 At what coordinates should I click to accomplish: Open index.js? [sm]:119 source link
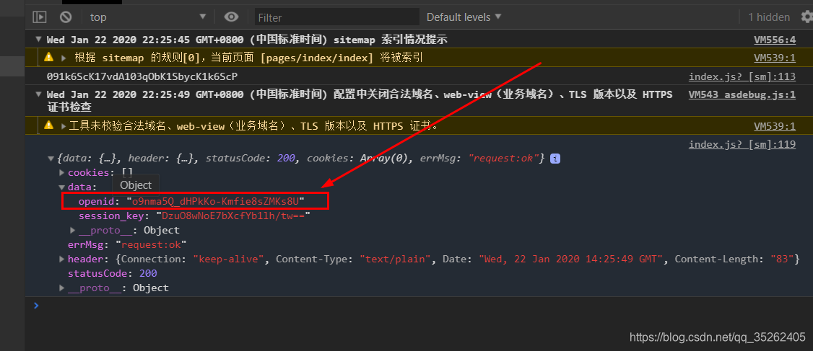pos(742,144)
